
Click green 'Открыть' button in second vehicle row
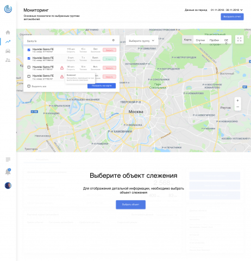point(109,59)
